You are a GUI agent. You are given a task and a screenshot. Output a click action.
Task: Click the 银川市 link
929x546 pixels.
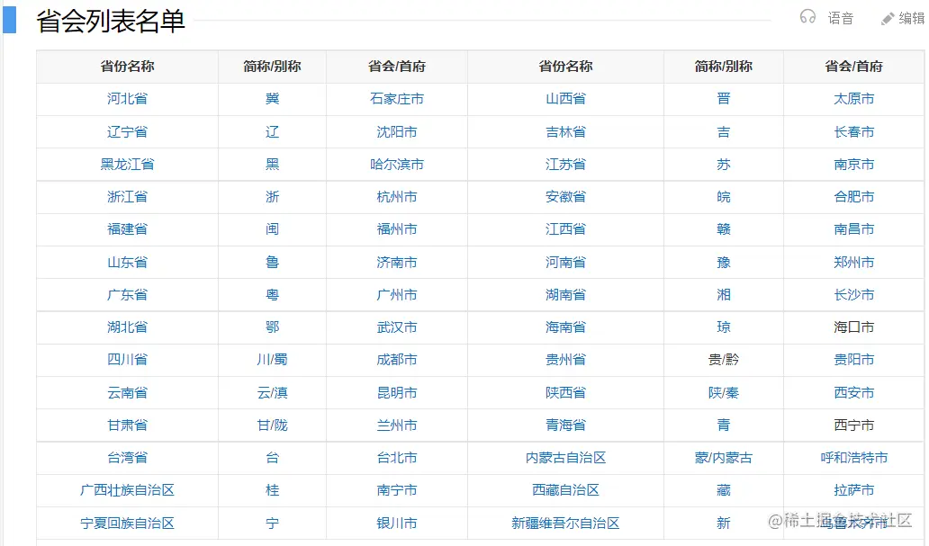pos(397,524)
